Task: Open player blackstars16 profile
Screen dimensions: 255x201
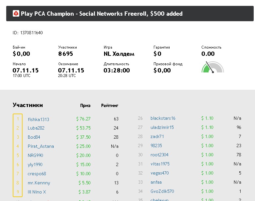Action: click(163, 118)
